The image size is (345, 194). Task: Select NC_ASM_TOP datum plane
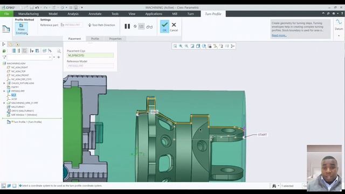18,71
